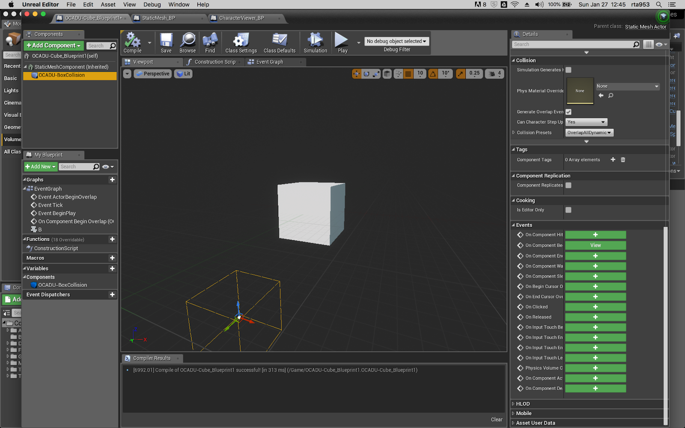Screen dimensions: 685x428
Task: Open Class Settings from the toolbar
Action: (x=241, y=43)
